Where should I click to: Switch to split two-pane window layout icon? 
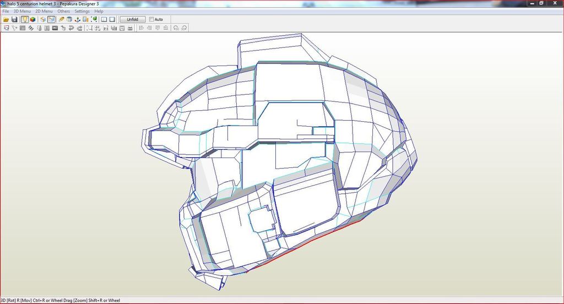click(x=104, y=19)
